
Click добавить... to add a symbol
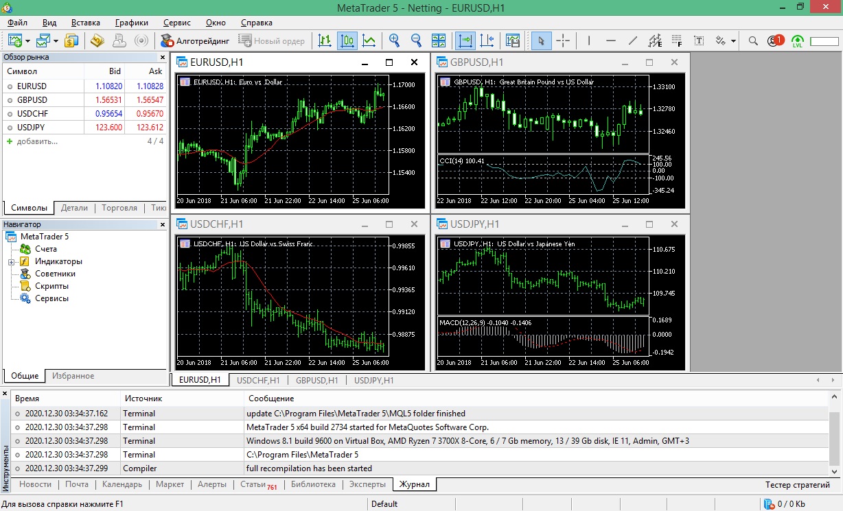(x=37, y=141)
